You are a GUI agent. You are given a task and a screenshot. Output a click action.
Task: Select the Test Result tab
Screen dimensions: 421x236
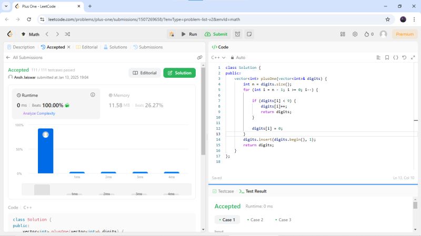pos(253,191)
